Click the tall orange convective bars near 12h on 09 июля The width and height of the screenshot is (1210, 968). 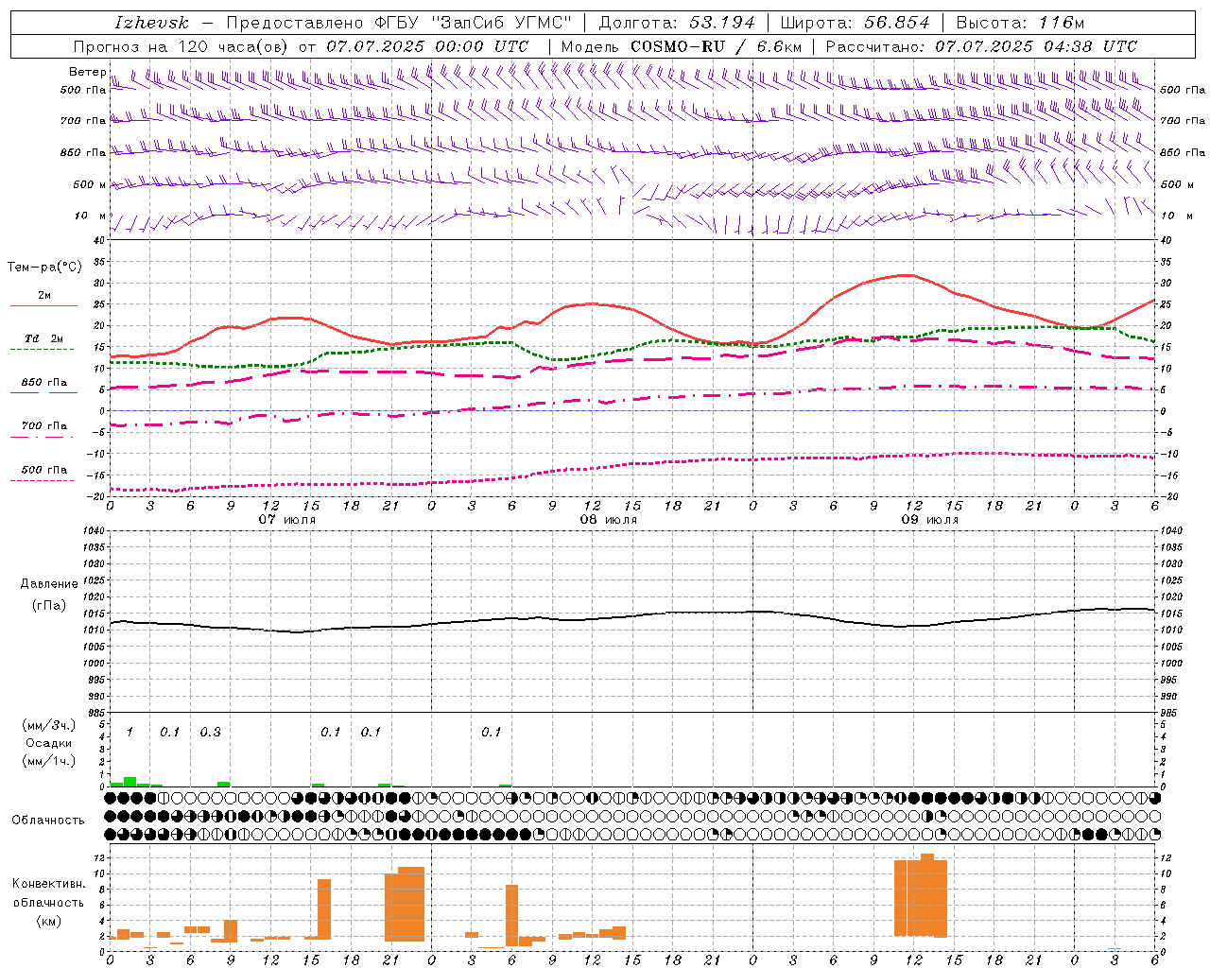pos(921,895)
